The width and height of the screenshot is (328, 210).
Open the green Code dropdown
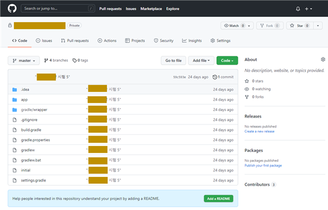click(x=227, y=60)
